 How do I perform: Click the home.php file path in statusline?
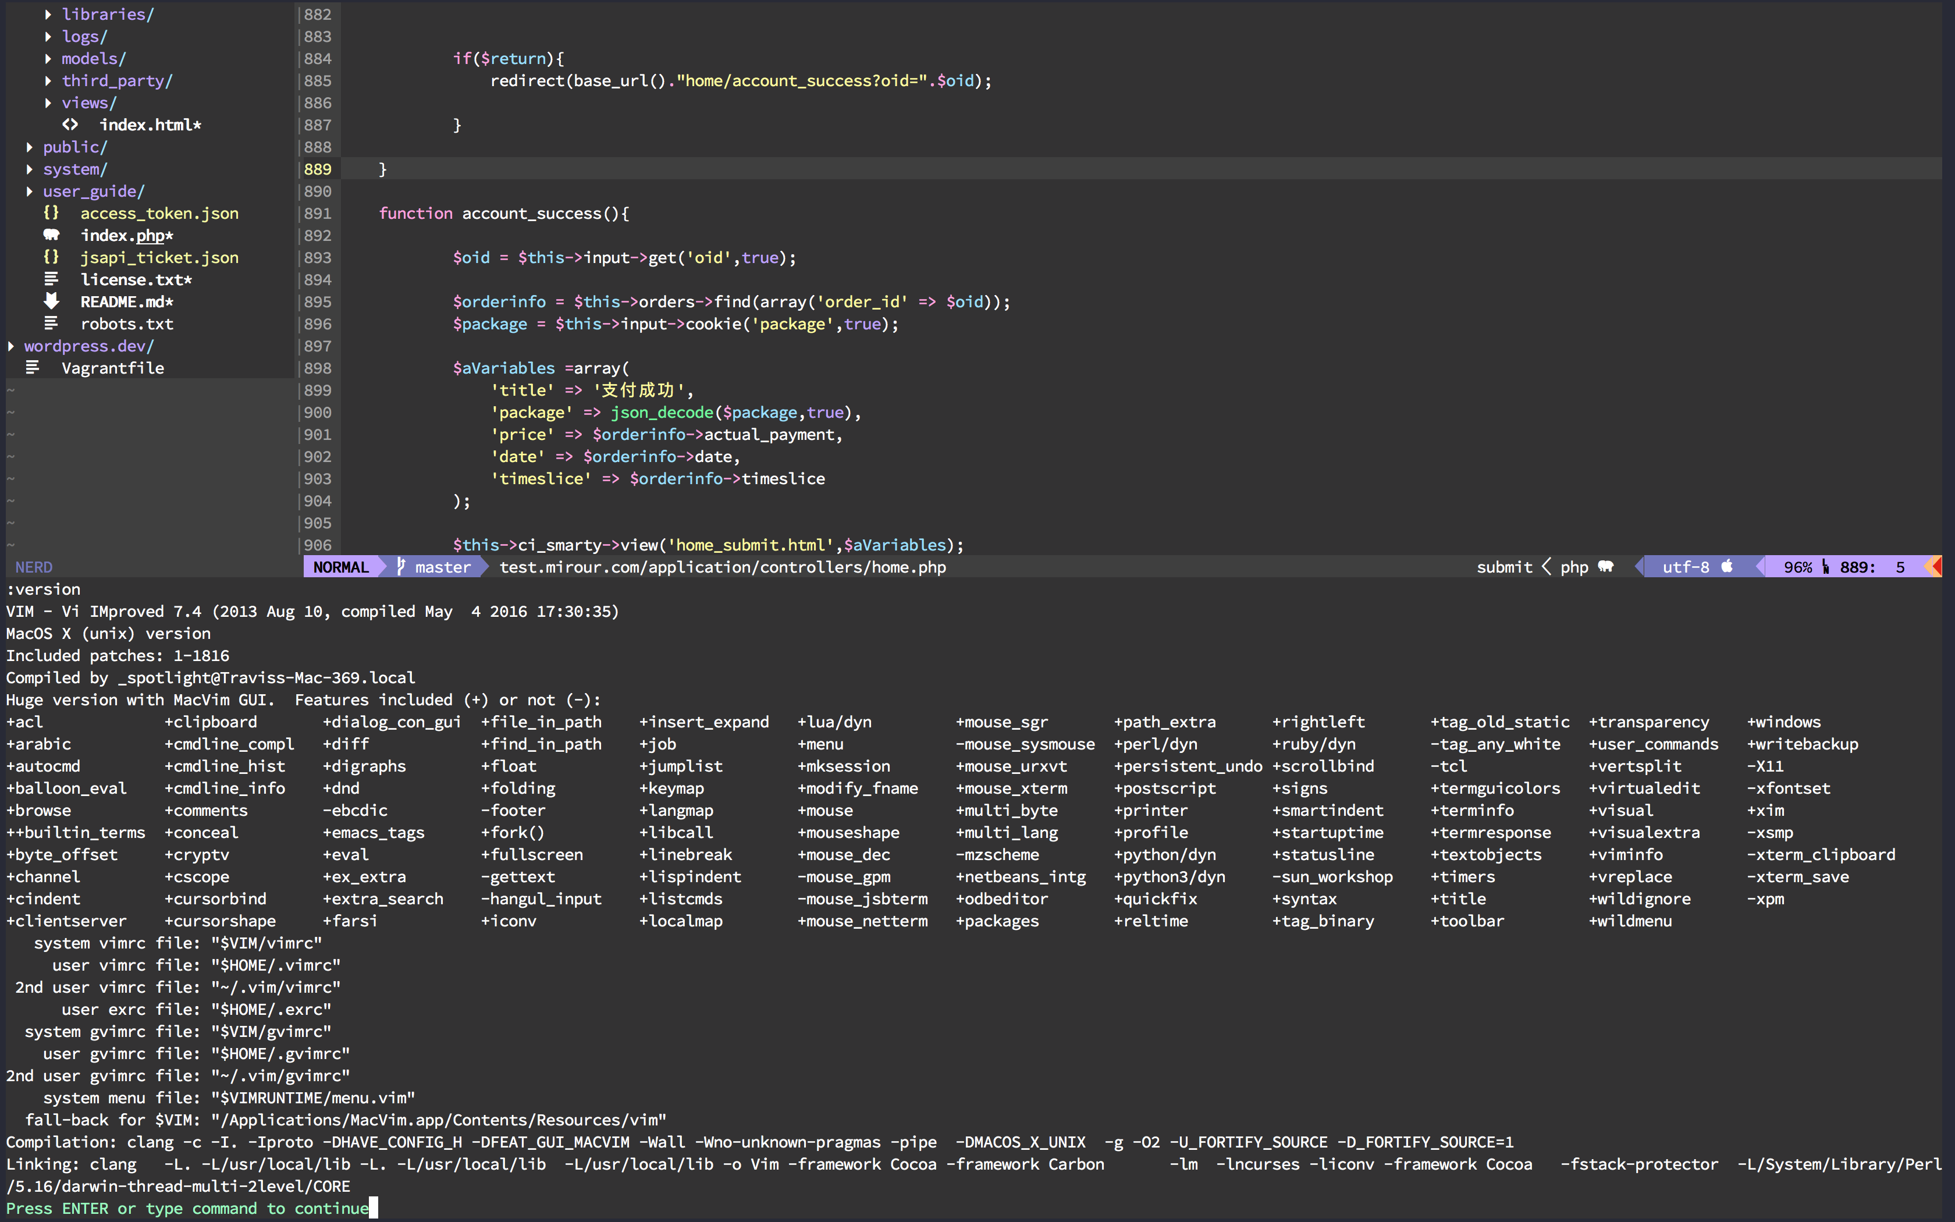[x=722, y=567]
